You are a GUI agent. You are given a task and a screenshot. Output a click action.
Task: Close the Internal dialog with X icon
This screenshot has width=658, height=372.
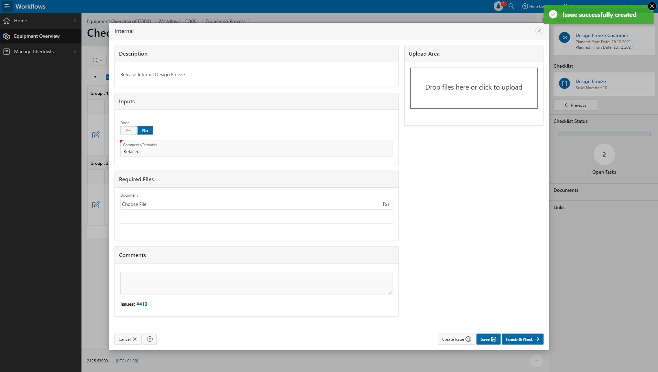click(539, 31)
